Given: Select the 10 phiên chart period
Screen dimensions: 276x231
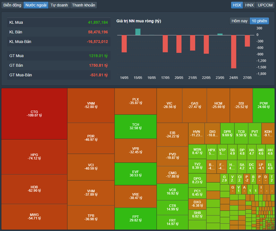Looking at the screenshot, I should (259, 21).
